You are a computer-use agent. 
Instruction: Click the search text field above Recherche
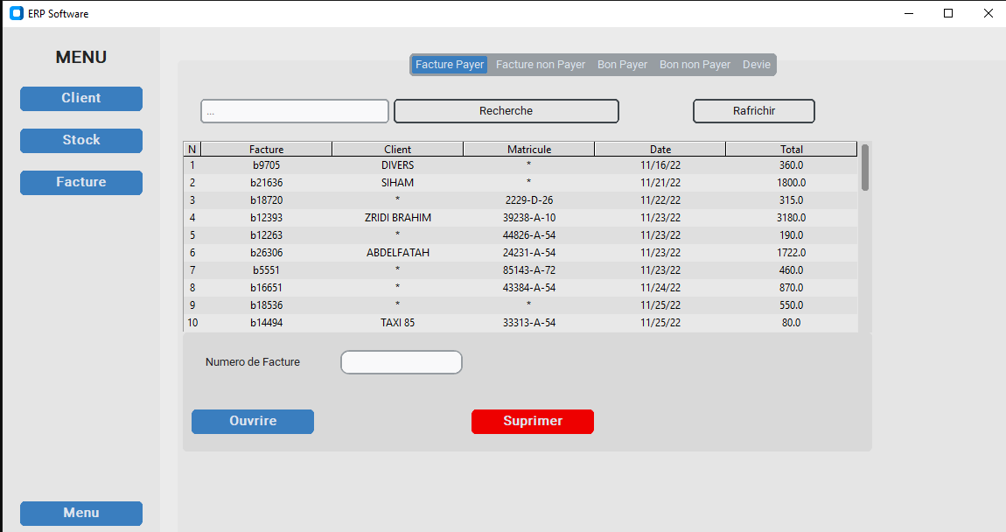[294, 110]
